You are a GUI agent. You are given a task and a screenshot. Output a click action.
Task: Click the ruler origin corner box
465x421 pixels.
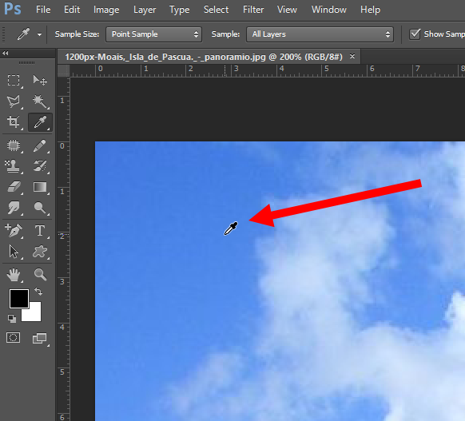[x=63, y=71]
